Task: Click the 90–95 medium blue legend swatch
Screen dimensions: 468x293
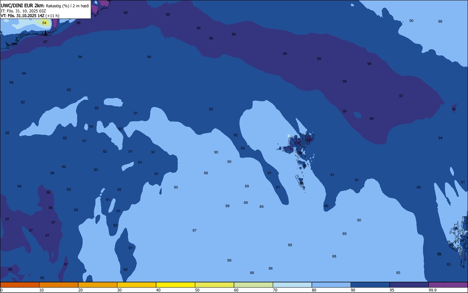Action: point(370,285)
